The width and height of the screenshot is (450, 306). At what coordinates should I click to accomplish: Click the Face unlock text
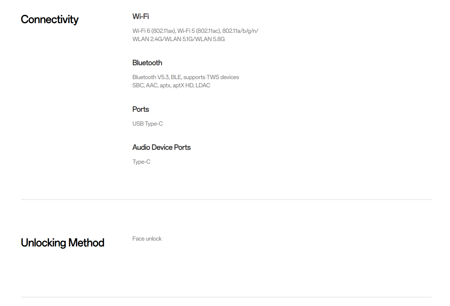point(147,239)
